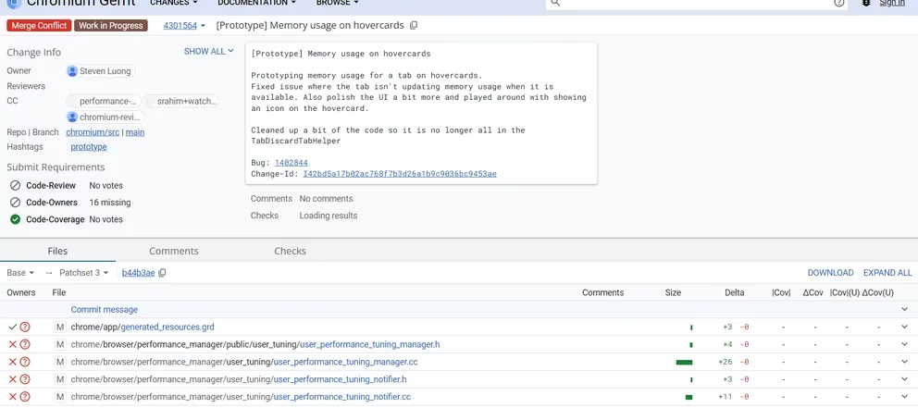Switch to the Checks tab
Image resolution: width=918 pixels, height=408 pixels.
coord(290,251)
